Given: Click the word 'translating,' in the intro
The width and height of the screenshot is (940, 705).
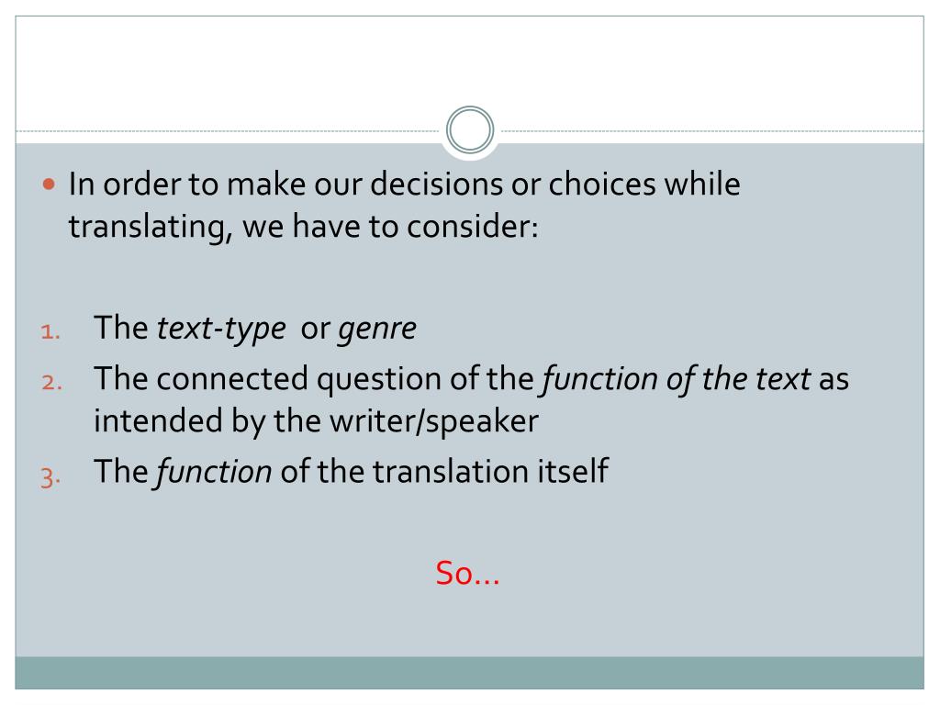Looking at the screenshot, I should tap(151, 228).
